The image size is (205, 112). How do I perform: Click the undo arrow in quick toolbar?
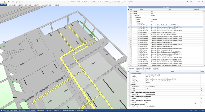pyautogui.click(x=8, y=2)
